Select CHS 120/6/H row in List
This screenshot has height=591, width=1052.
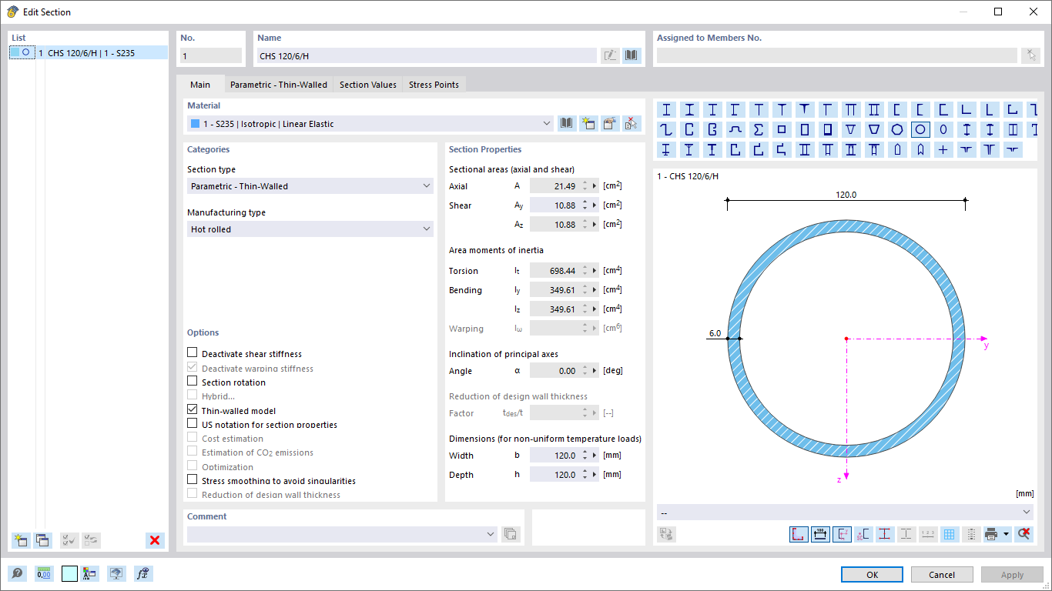coord(88,52)
